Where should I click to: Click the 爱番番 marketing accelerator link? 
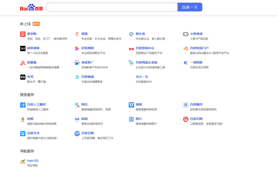(31, 63)
